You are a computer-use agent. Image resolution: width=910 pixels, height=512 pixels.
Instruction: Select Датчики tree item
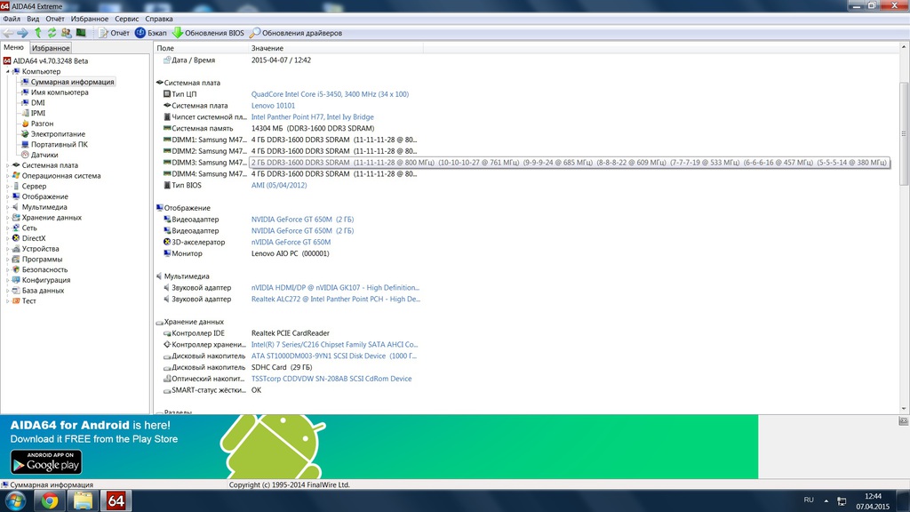point(44,155)
